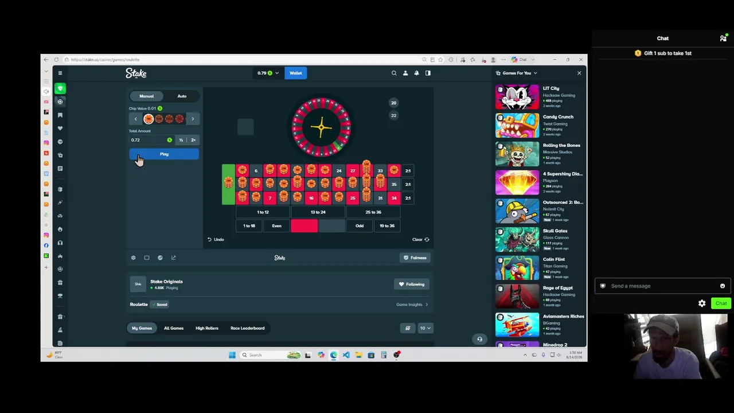734x413 pixels.
Task: Open the stream chat settings gear
Action: [702, 303]
